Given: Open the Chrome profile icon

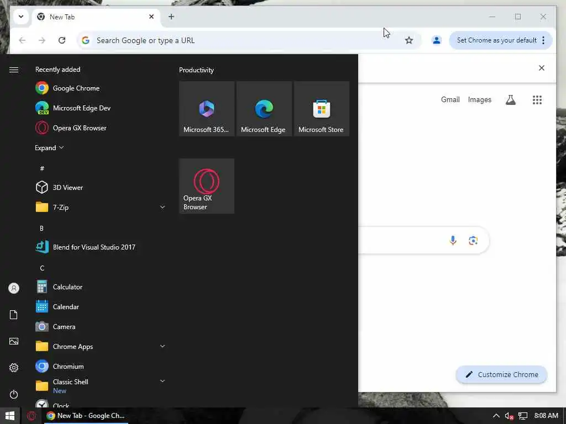Looking at the screenshot, I should (x=437, y=40).
